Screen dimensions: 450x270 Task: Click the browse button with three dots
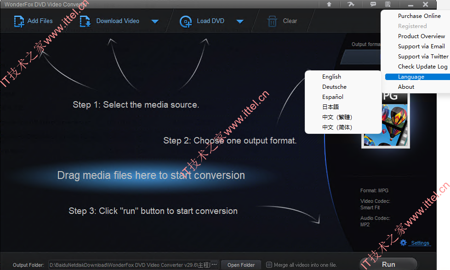(214, 264)
